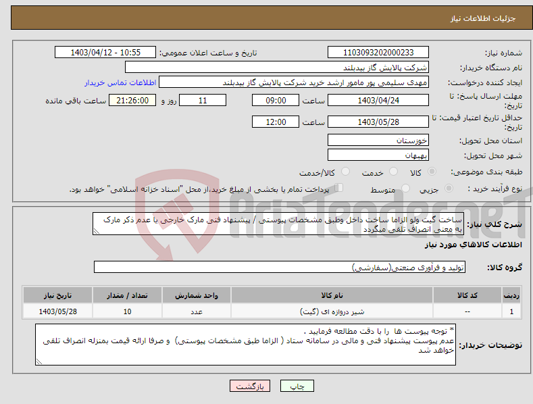Click the نوع فرآیند خرید label

coord(495,188)
